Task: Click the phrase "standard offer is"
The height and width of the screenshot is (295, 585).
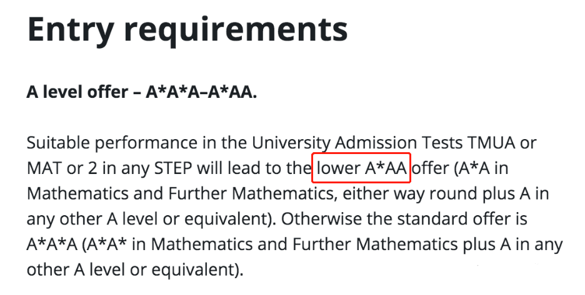Action: coord(462,219)
